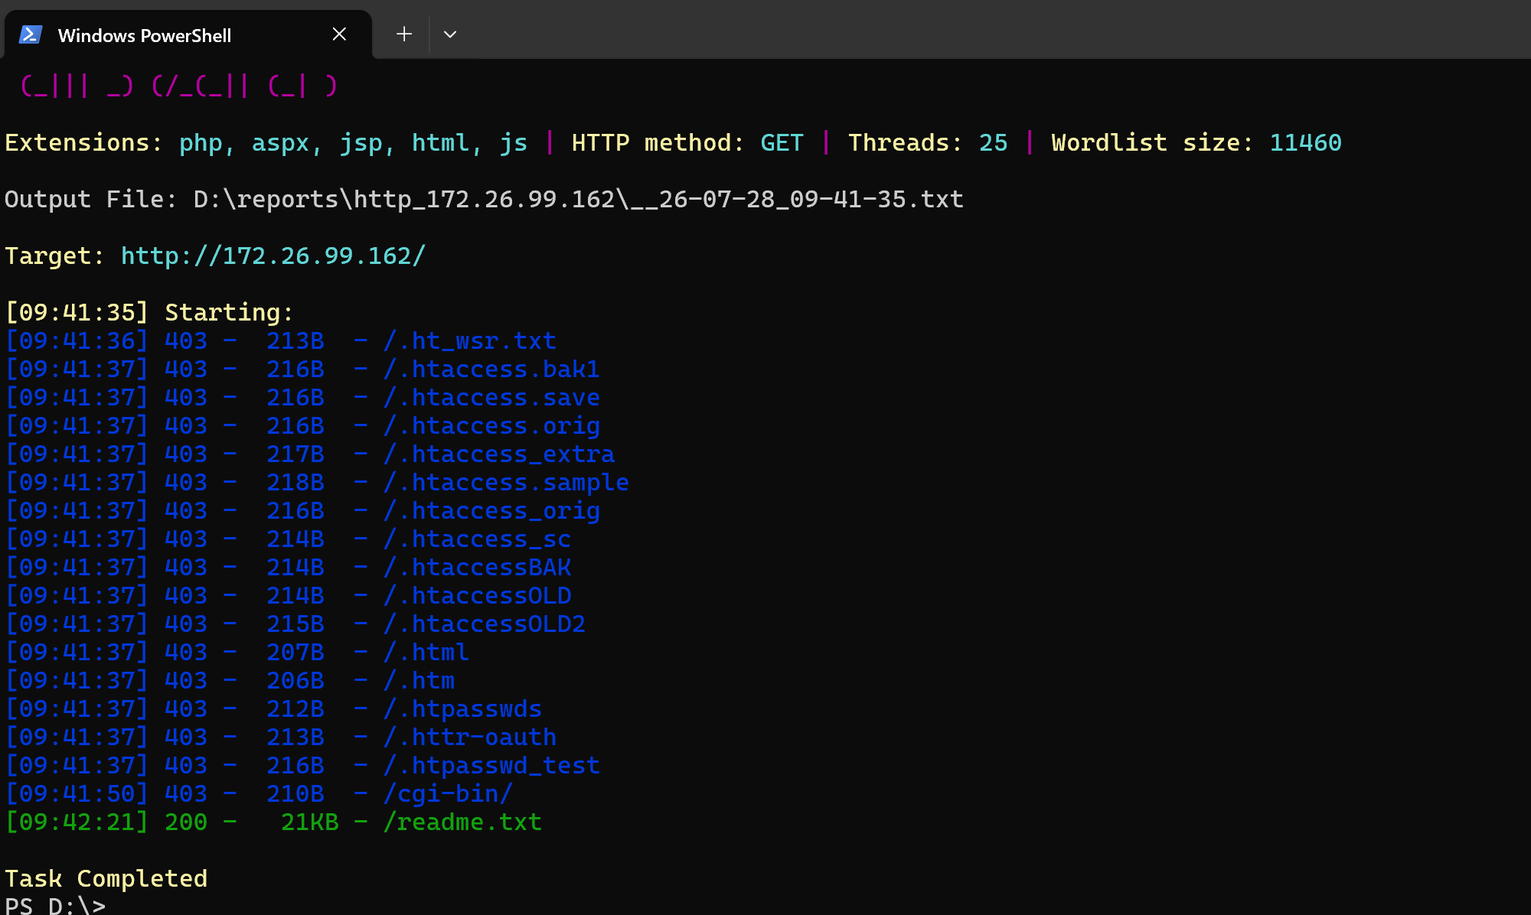Open a new tab with the plus icon
The width and height of the screenshot is (1531, 915).
pos(404,34)
